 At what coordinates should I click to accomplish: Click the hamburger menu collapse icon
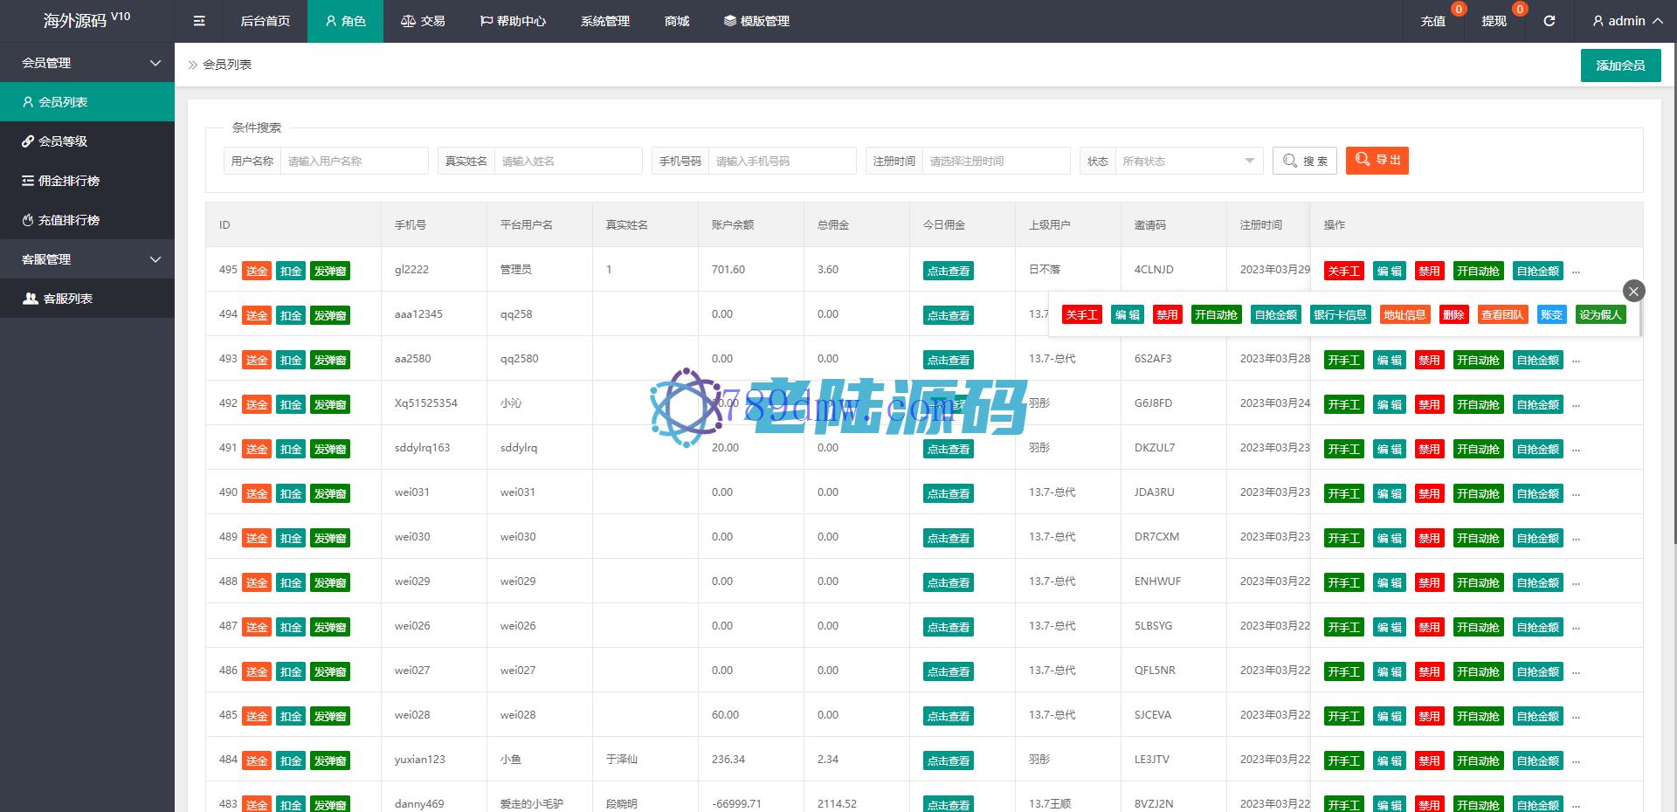[199, 21]
